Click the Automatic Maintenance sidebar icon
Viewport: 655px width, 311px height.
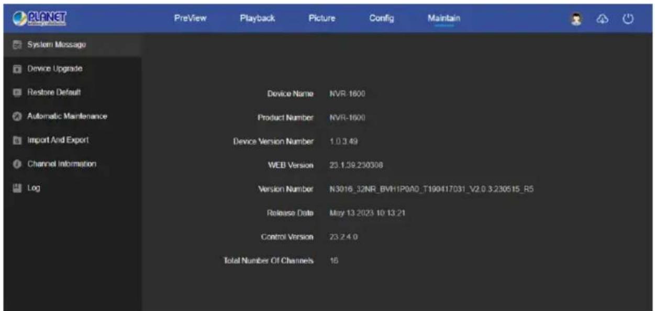coord(17,116)
